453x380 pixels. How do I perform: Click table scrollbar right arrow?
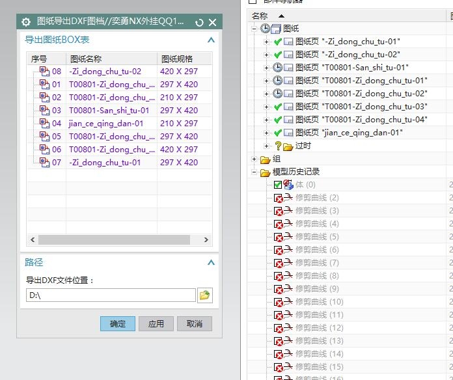tap(206, 239)
